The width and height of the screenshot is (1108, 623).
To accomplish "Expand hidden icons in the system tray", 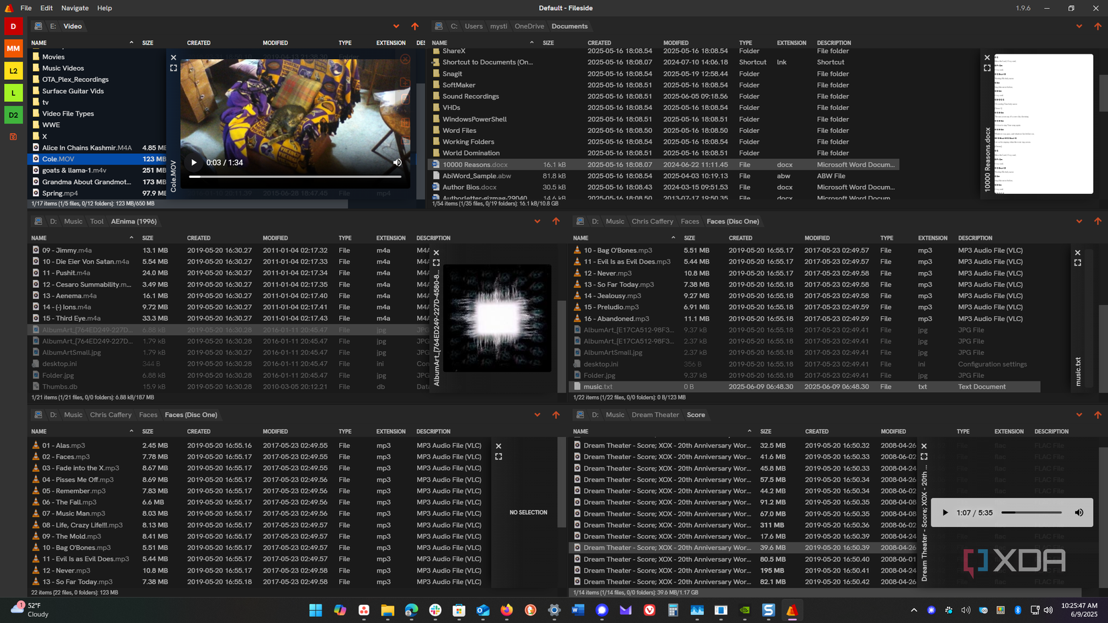I will tap(914, 611).
